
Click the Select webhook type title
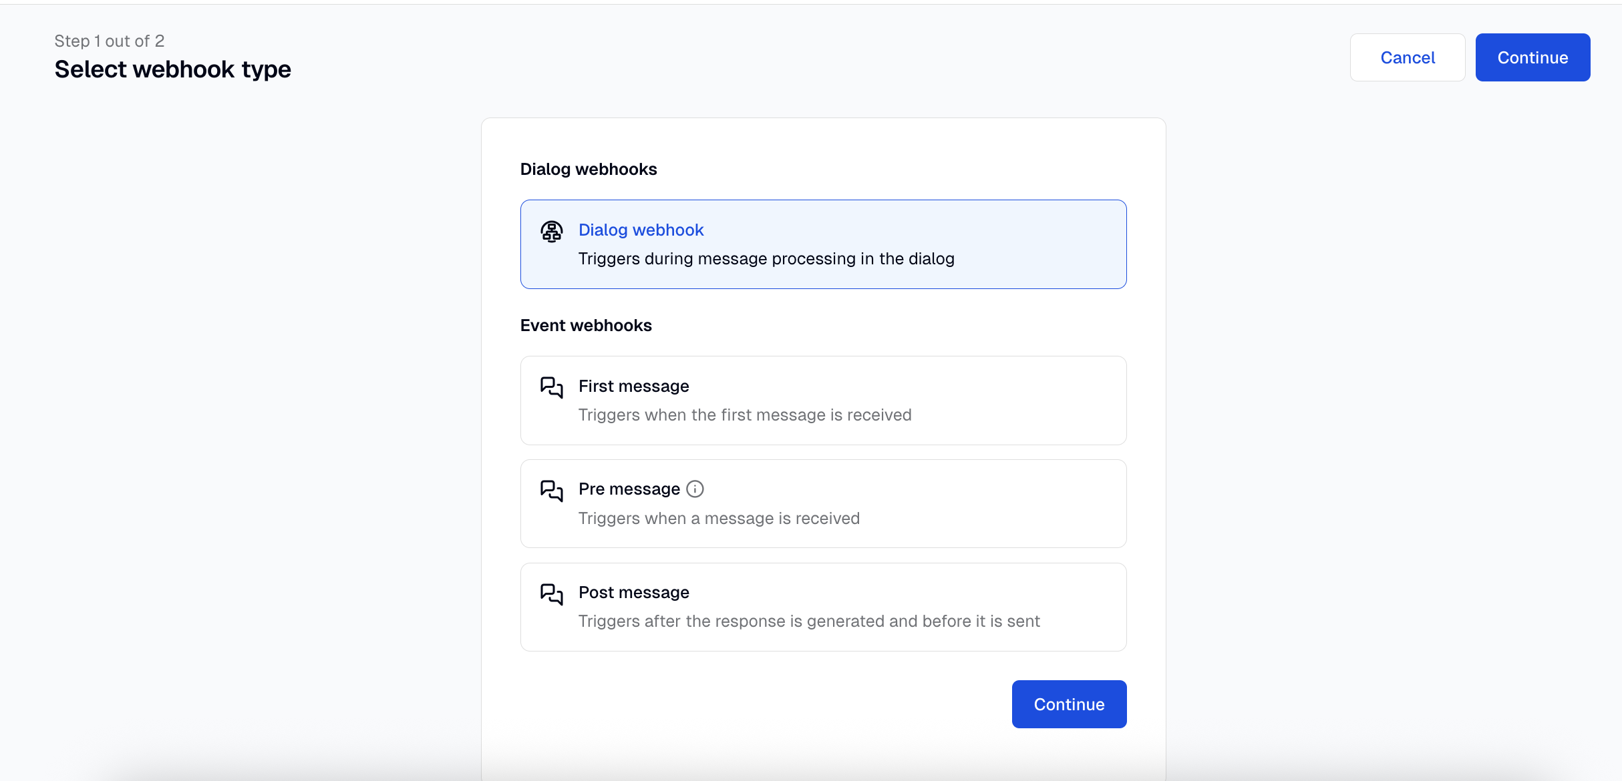point(172,69)
